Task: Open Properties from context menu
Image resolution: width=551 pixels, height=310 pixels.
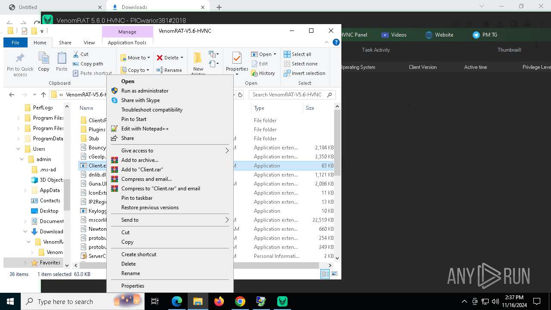Action: [x=170, y=286]
